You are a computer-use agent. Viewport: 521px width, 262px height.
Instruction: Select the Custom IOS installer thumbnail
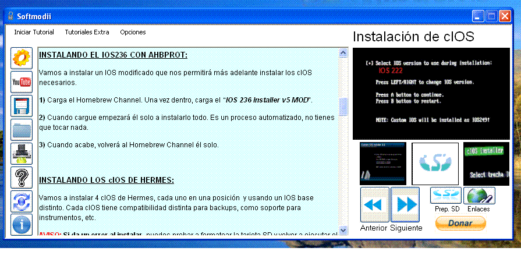(x=383, y=164)
